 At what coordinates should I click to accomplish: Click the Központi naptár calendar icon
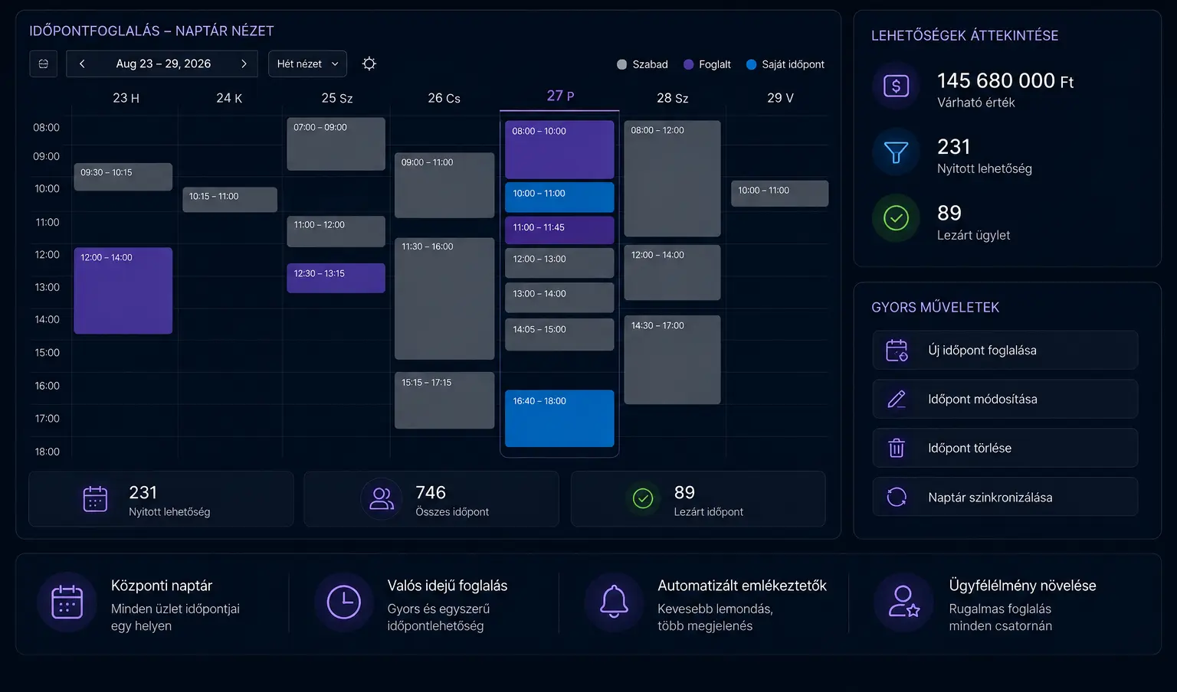click(x=67, y=602)
